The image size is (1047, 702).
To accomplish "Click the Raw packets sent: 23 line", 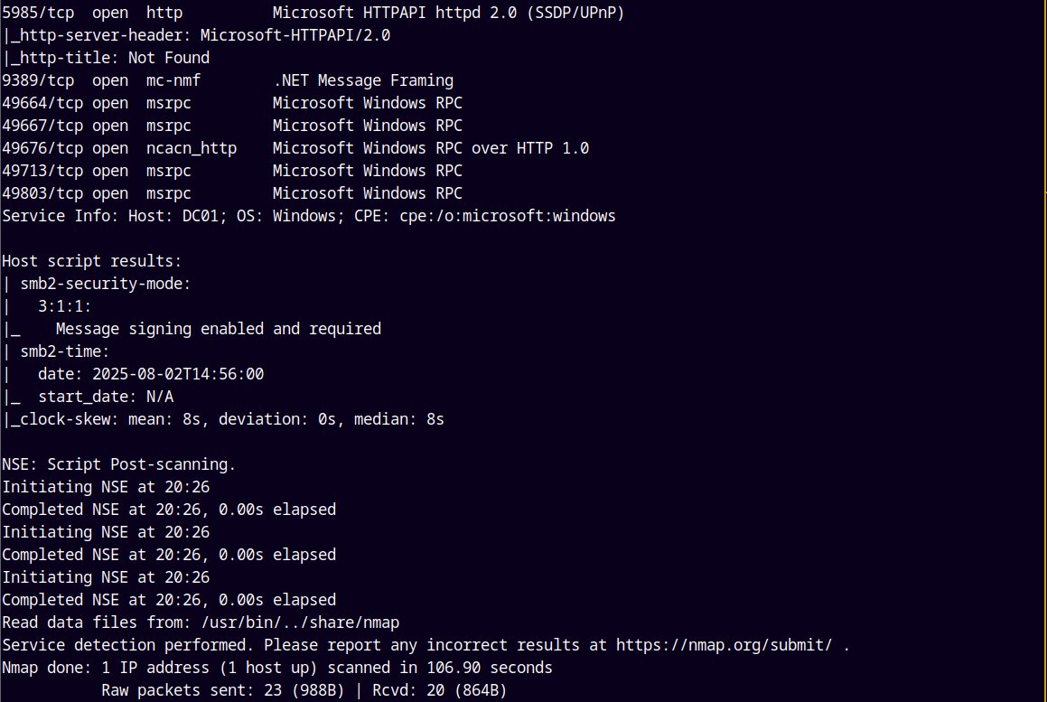I will click(304, 690).
